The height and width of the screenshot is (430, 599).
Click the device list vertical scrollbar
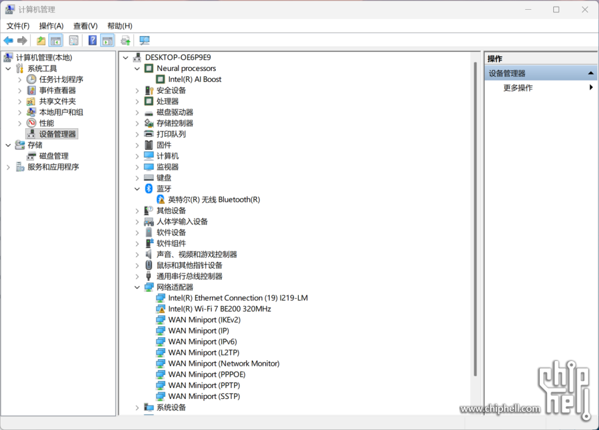[x=475, y=220]
